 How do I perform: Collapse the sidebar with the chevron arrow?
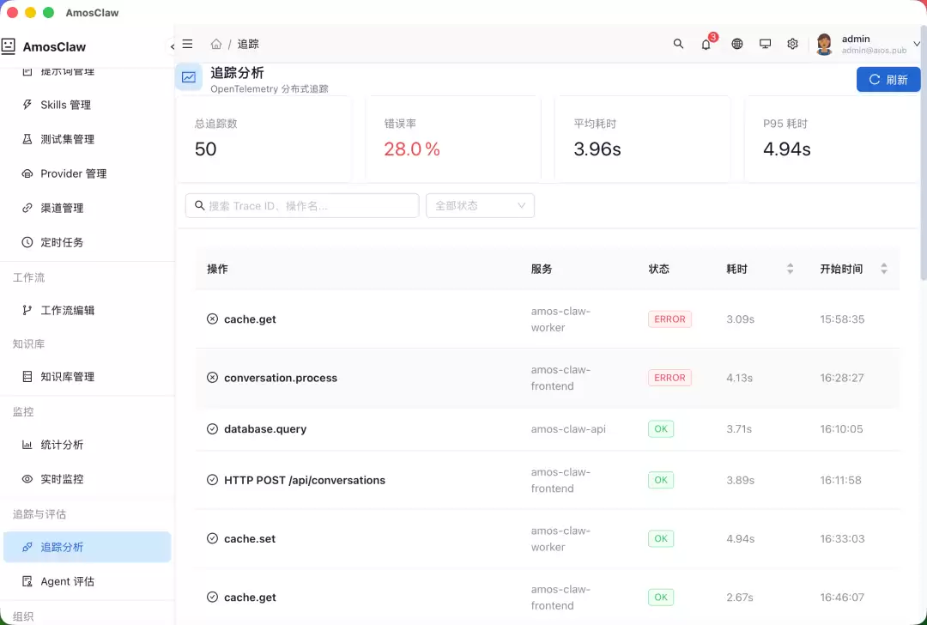coord(172,46)
